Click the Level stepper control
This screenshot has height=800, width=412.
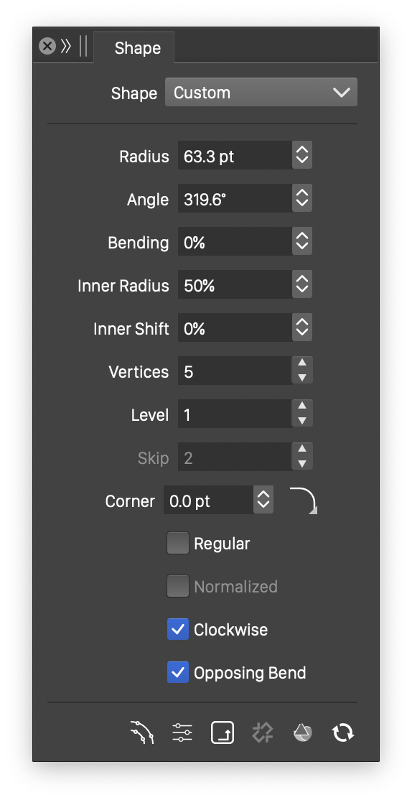[302, 414]
